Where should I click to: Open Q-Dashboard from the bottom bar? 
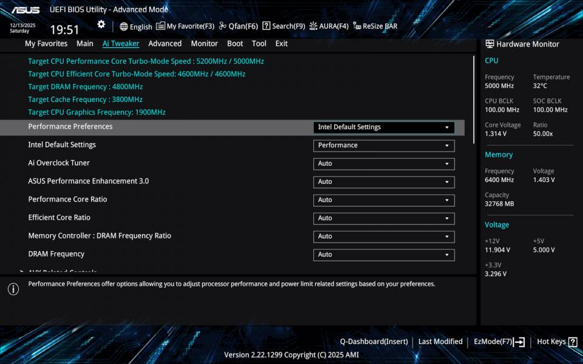pos(373,342)
